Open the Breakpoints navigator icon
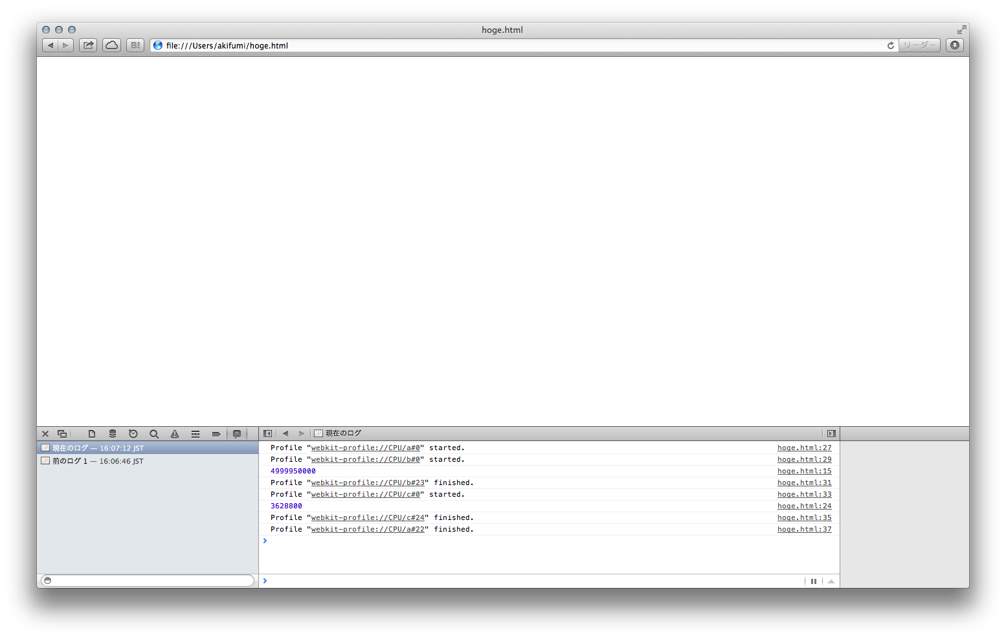The width and height of the screenshot is (1006, 639). pyautogui.click(x=216, y=434)
